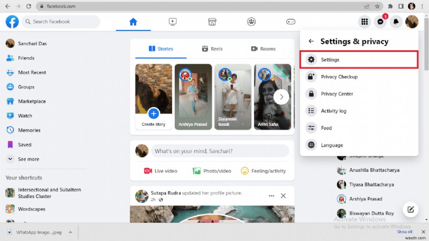Open options menu on Sutapa Rudra's post
This screenshot has height=241, width=429.
tap(271, 195)
